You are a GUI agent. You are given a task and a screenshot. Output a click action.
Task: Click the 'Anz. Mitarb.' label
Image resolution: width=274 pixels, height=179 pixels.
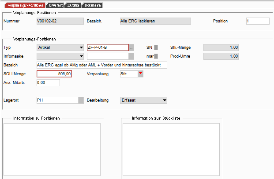pyautogui.click(x=14, y=83)
